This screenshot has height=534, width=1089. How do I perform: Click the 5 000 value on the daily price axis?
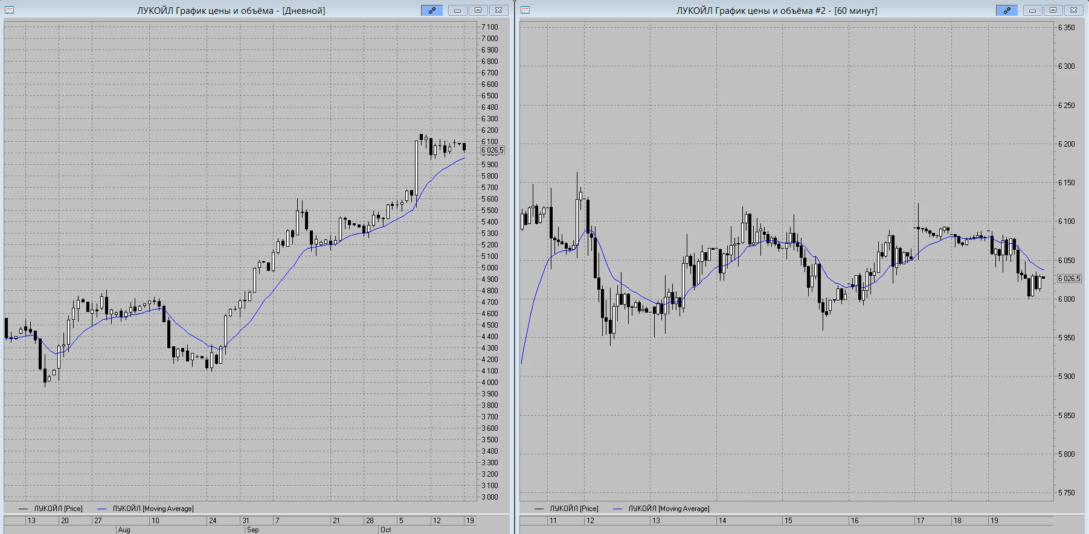pyautogui.click(x=490, y=268)
